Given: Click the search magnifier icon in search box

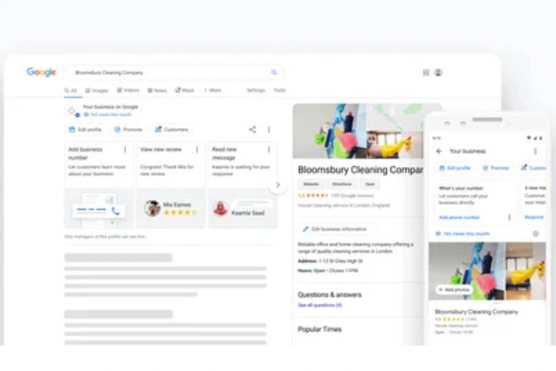Looking at the screenshot, I should 274,72.
